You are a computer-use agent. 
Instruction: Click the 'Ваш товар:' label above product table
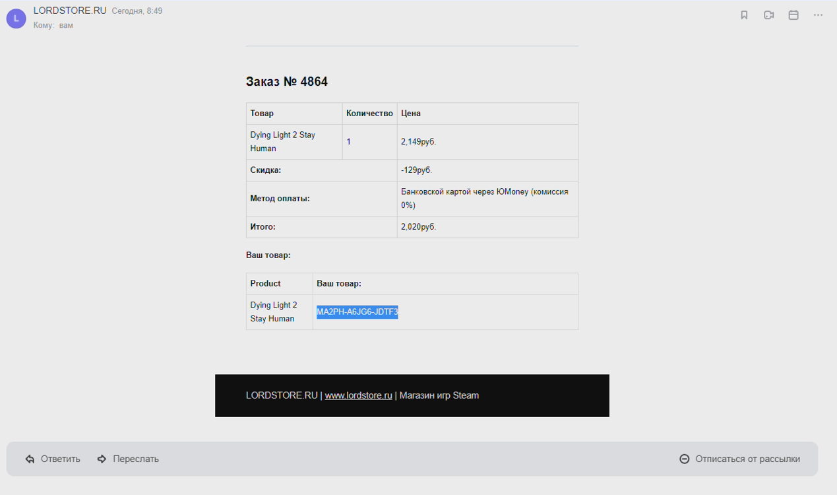coord(268,255)
